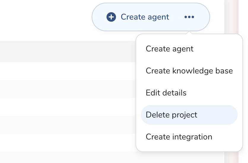Image resolution: width=248 pixels, height=163 pixels.
Task: Choose Create knowledge base menu entry
Action: pos(189,71)
